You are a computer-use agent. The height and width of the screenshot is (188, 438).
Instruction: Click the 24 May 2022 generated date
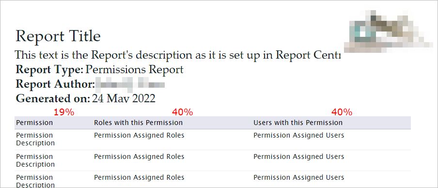click(124, 98)
